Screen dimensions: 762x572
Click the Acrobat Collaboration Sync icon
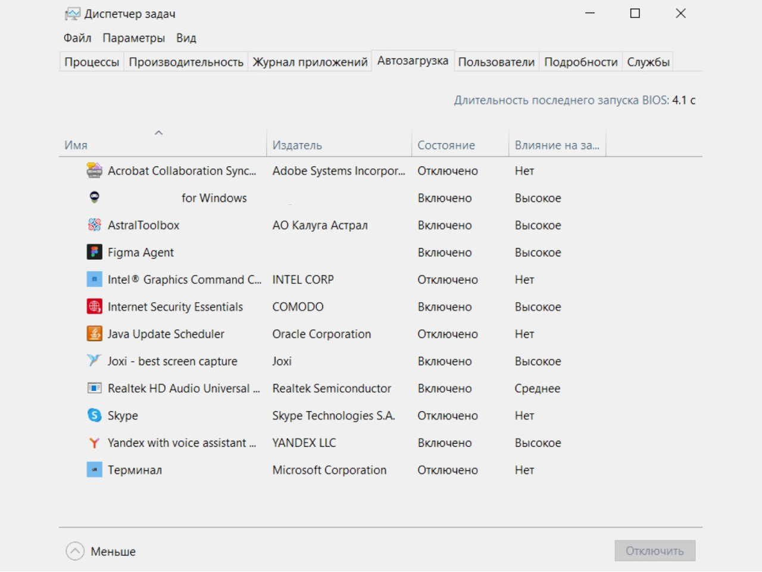click(x=94, y=171)
